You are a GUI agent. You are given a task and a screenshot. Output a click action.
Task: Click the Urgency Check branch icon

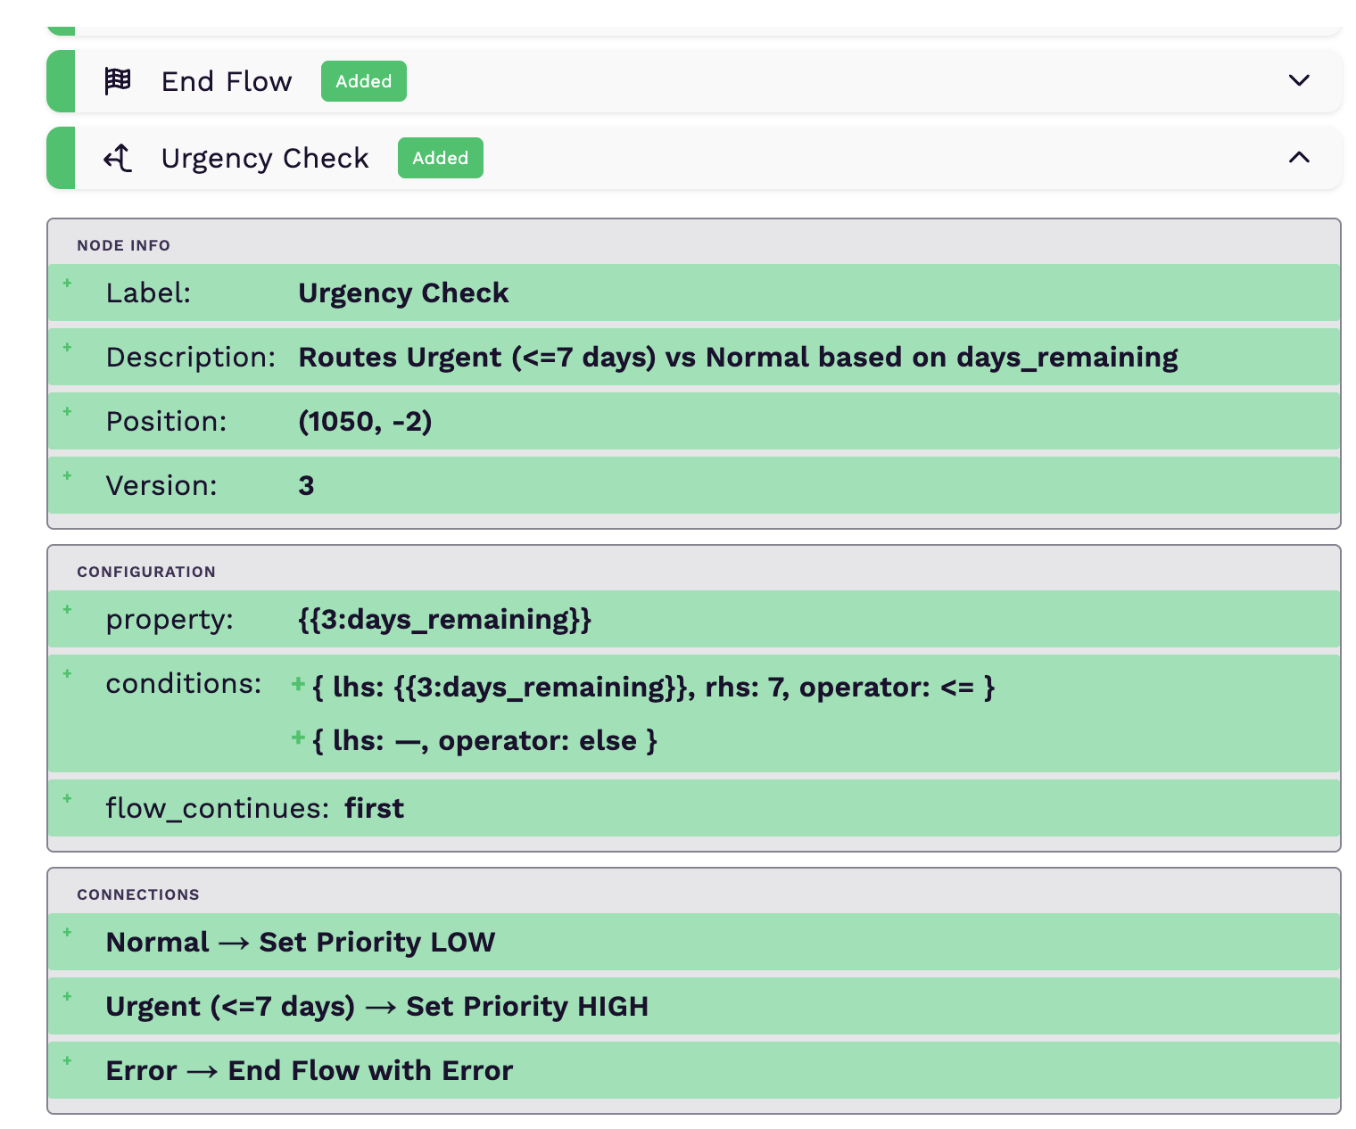[x=118, y=158]
